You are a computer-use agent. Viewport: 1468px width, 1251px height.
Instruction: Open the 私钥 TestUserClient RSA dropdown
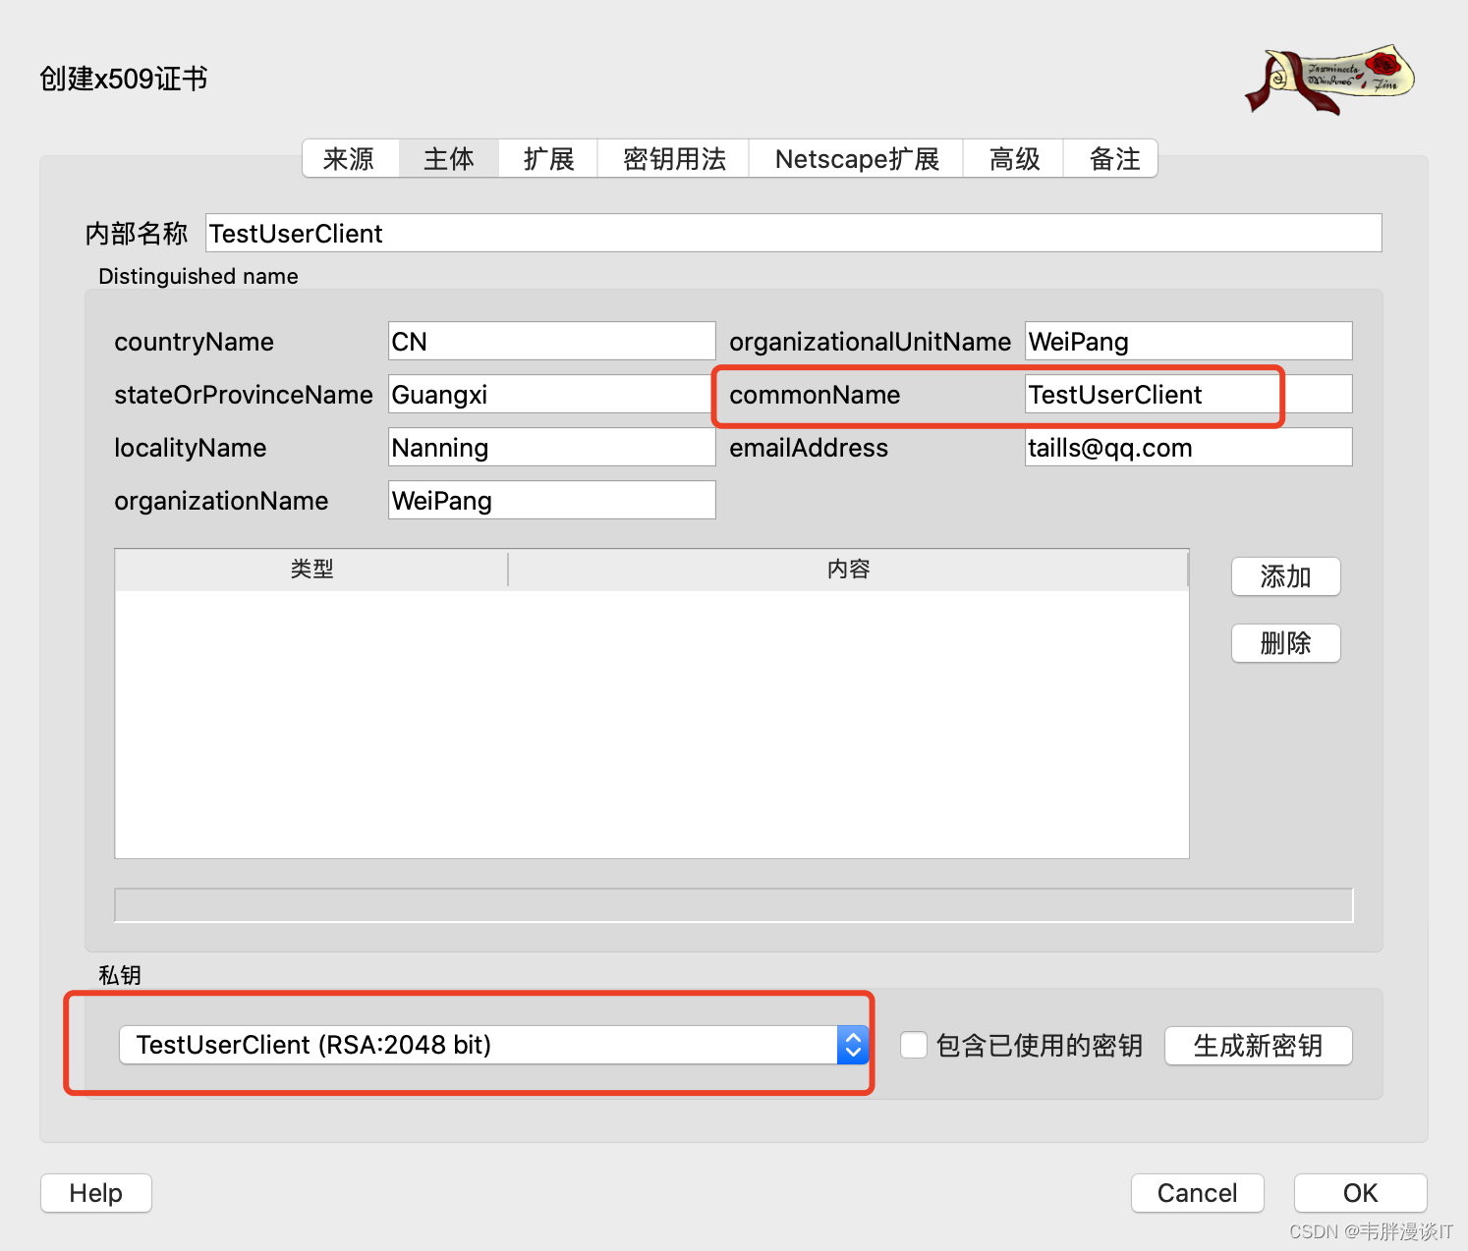tap(493, 1045)
